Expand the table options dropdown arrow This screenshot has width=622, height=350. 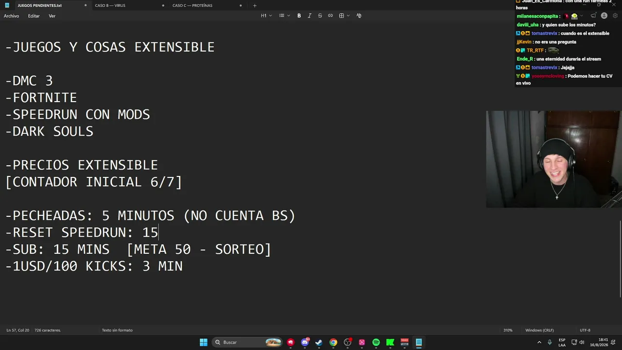point(348,16)
